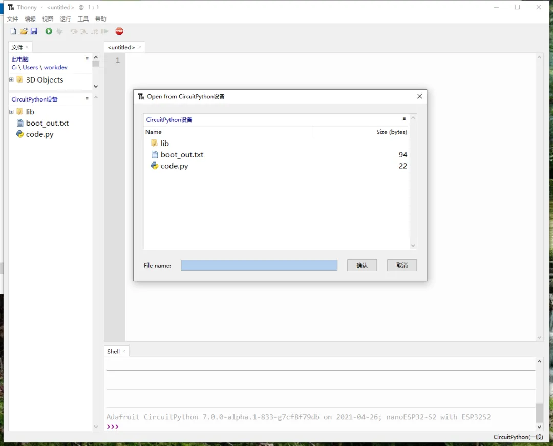This screenshot has height=446, width=553.
Task: Open the dialog's CircuitPython device menu icon
Action: [x=404, y=119]
